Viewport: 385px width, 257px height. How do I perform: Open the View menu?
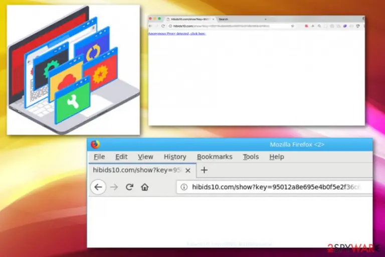145,157
